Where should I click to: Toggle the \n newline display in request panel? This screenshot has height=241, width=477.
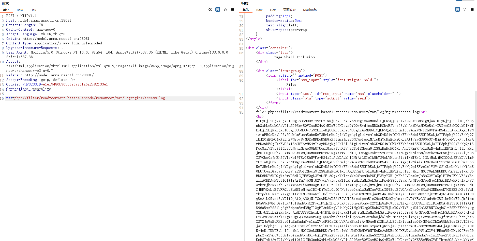(225, 10)
